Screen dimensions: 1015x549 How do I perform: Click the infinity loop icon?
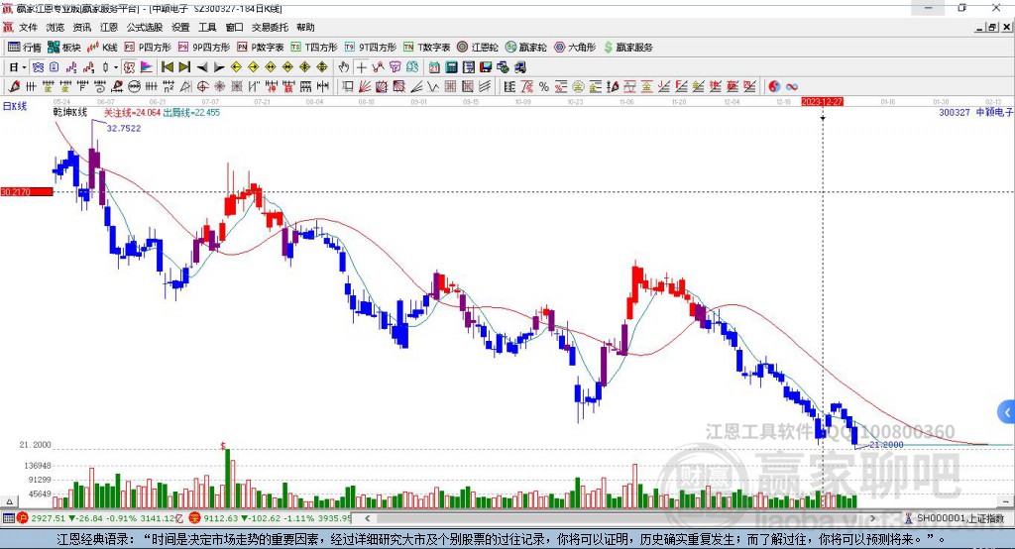click(792, 87)
